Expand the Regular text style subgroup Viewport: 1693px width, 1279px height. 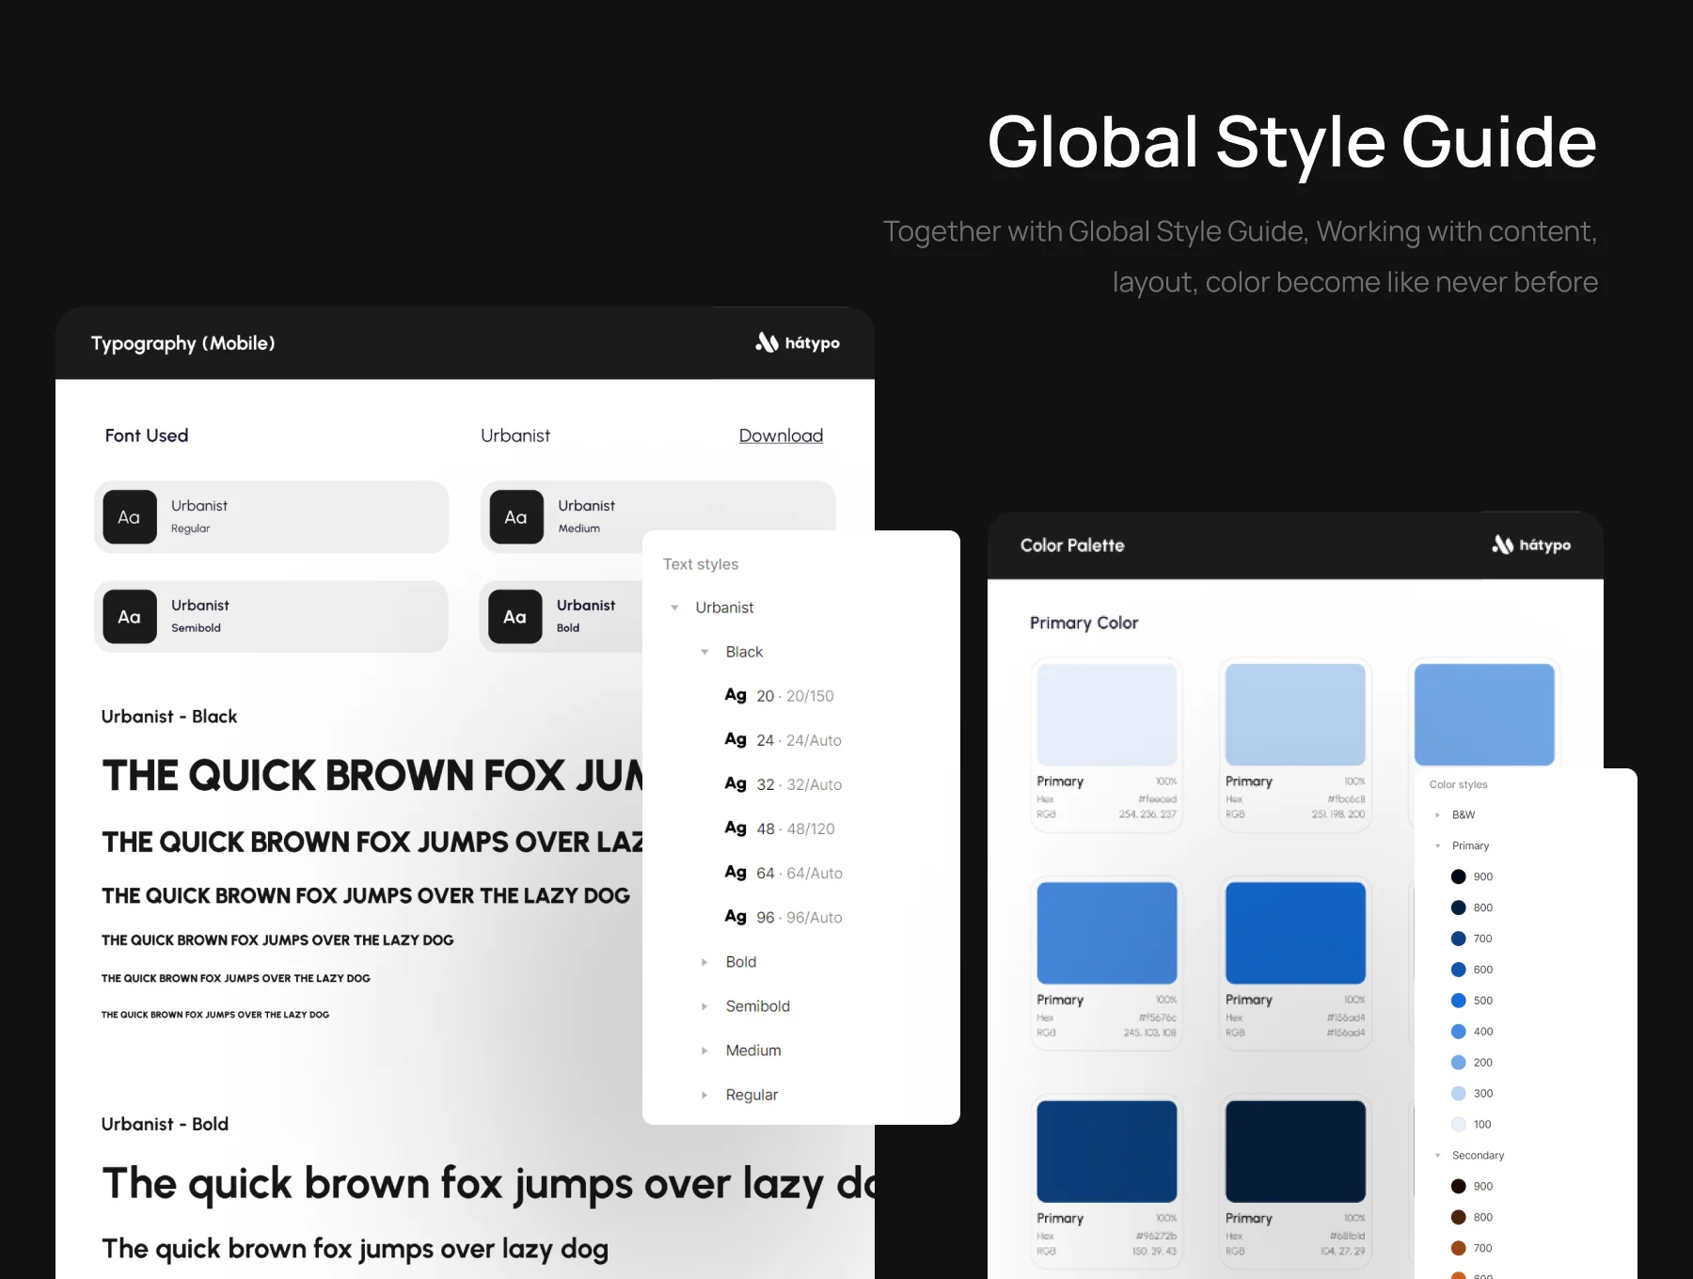point(704,1095)
